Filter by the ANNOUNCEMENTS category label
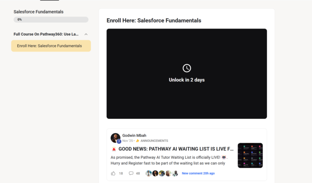 pos(154,141)
